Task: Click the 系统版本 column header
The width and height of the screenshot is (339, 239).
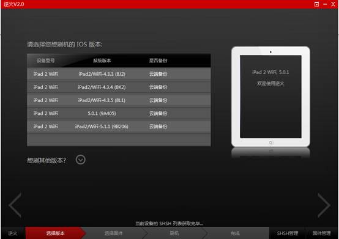Action: pyautogui.click(x=102, y=61)
